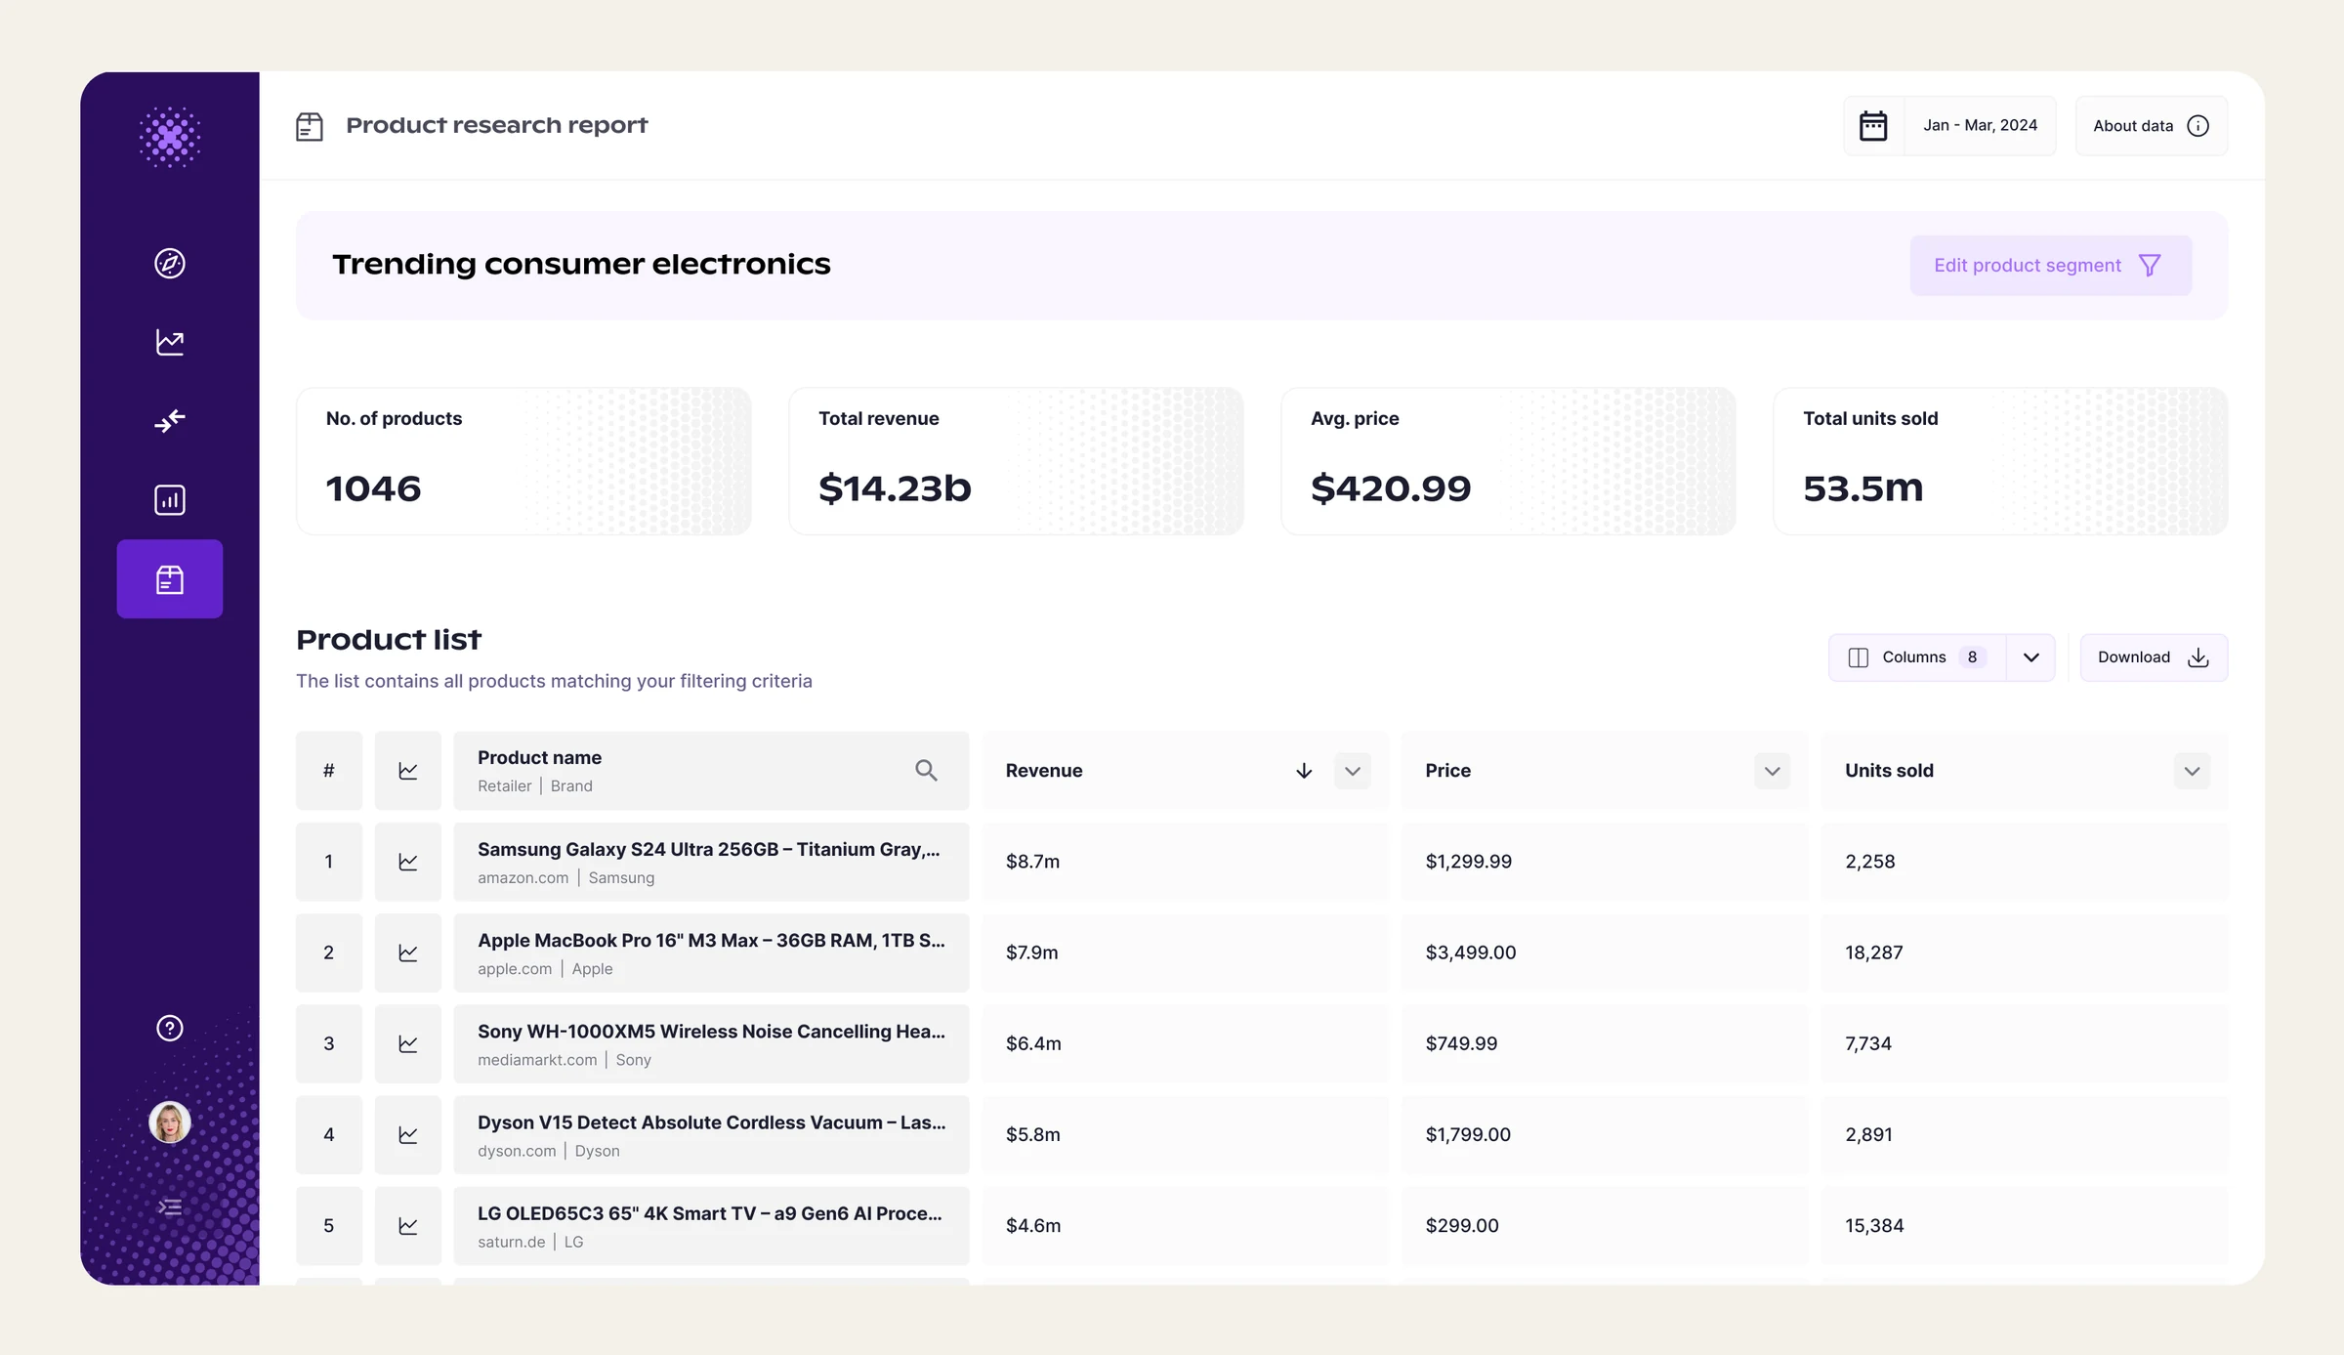The image size is (2344, 1355).
Task: Open the trend line chart sidebar icon
Action: pyautogui.click(x=170, y=342)
